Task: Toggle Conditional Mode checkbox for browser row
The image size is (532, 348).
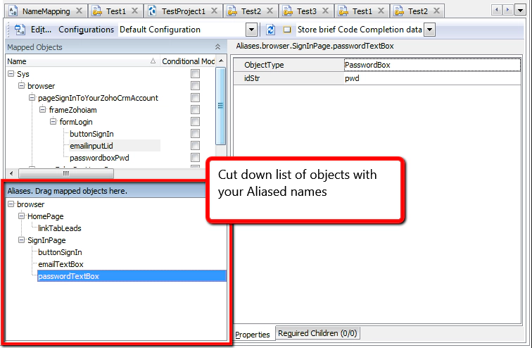Action: click(x=195, y=85)
